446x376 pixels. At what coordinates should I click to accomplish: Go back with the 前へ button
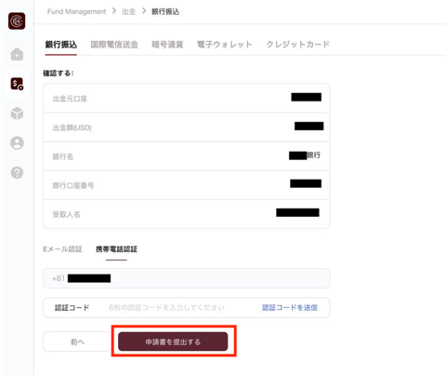point(77,342)
